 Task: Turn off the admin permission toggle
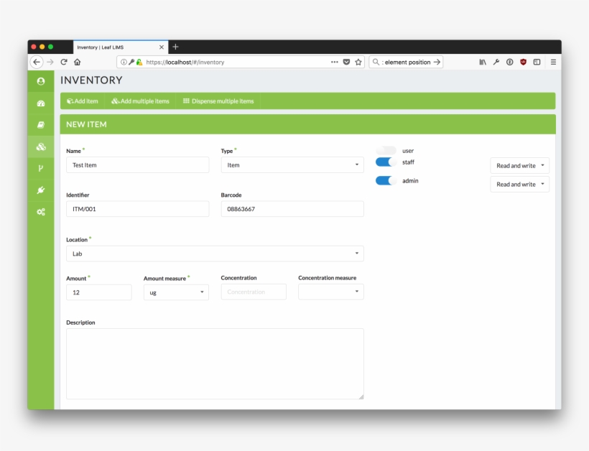click(386, 181)
